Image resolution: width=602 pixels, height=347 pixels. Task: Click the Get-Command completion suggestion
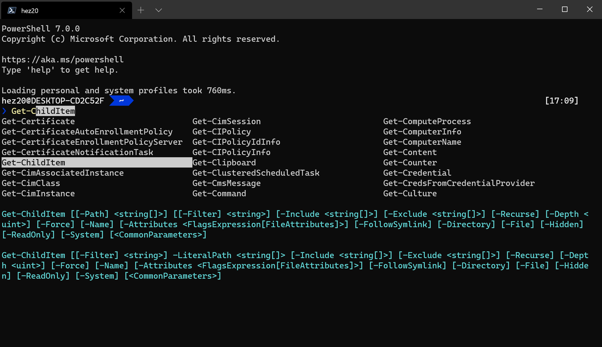click(x=219, y=194)
